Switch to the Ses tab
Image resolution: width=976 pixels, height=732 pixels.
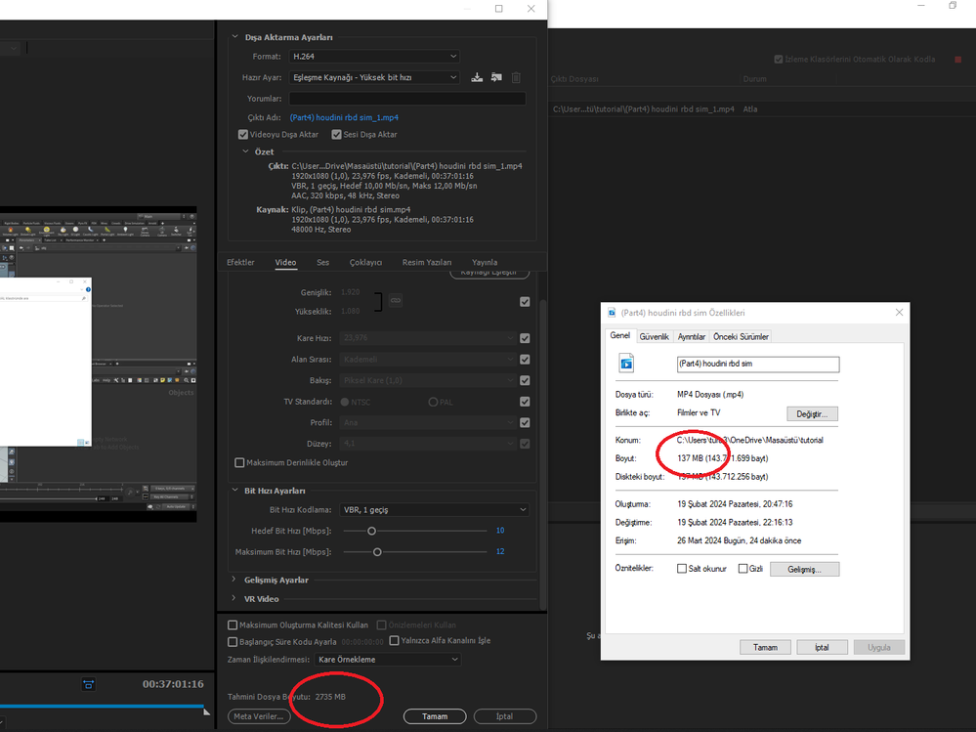coord(322,263)
